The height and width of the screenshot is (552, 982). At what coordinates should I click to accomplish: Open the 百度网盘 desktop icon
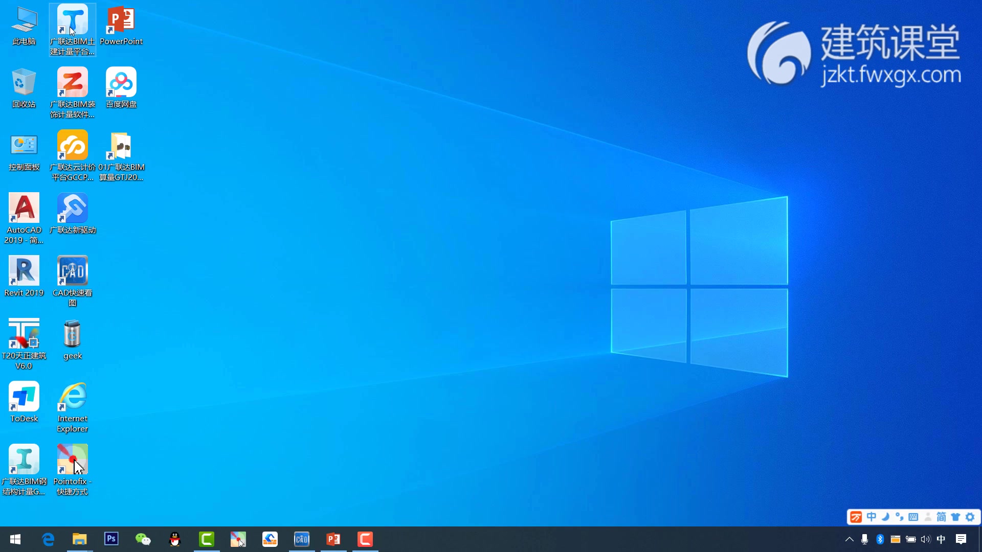121,83
